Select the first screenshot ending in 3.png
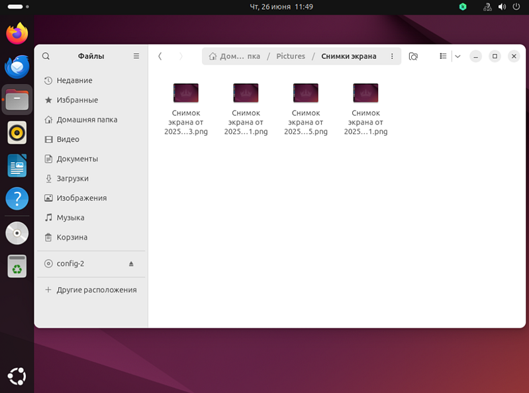This screenshot has width=529, height=393. pyautogui.click(x=186, y=109)
